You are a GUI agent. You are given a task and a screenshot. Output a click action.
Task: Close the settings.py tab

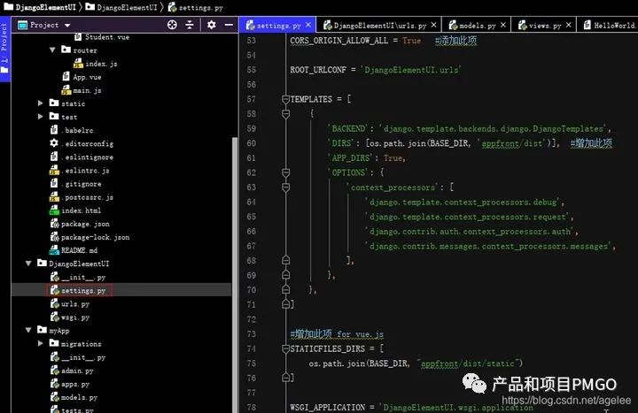[308, 25]
